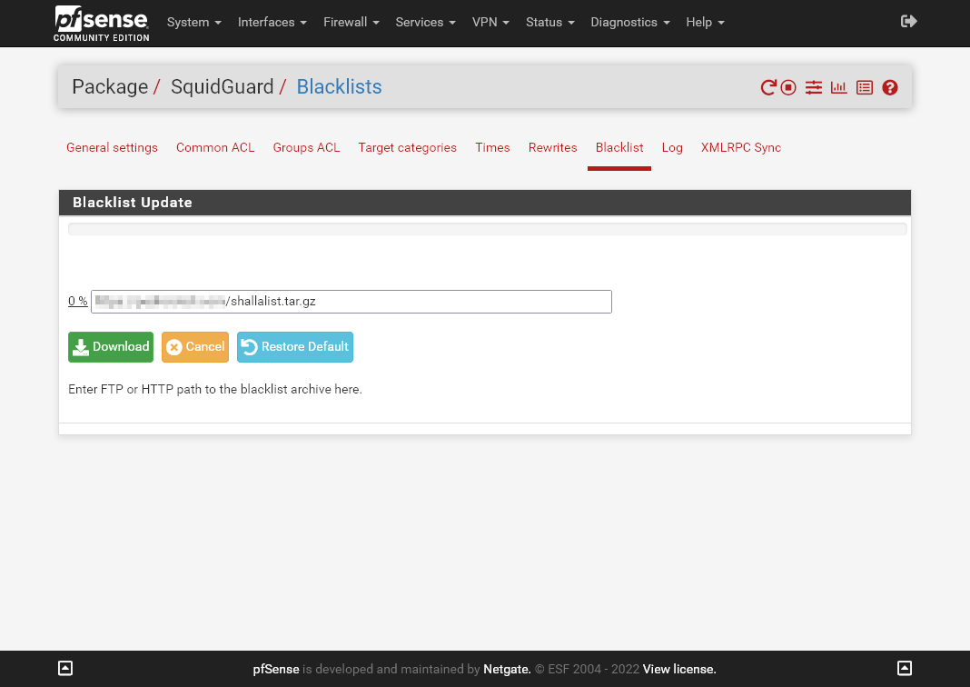Restart the SquidGuard service
The image size is (970, 687).
pos(766,87)
